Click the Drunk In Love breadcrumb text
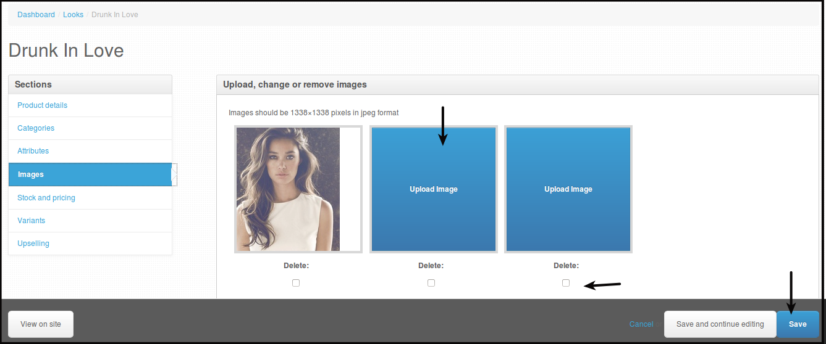This screenshot has width=826, height=344. [115, 14]
